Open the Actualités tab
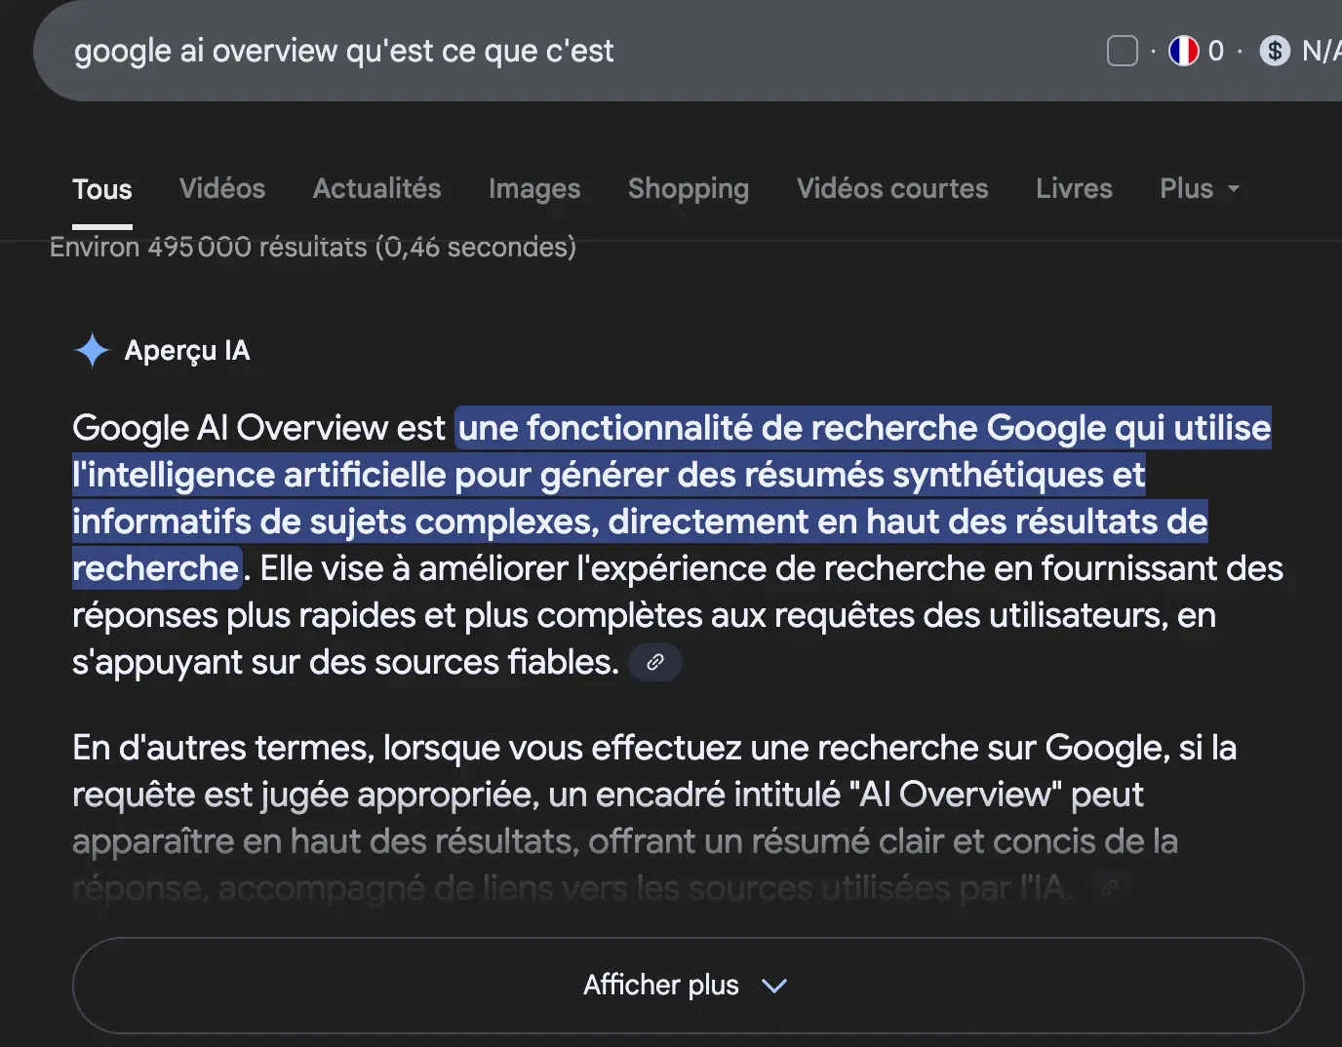Viewport: 1342px width, 1047px height. [376, 189]
